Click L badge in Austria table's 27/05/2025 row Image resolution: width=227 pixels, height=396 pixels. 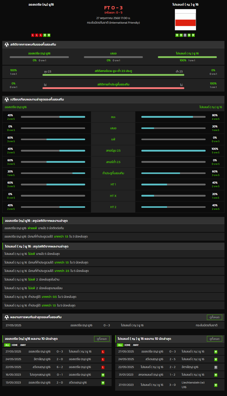[103, 352]
